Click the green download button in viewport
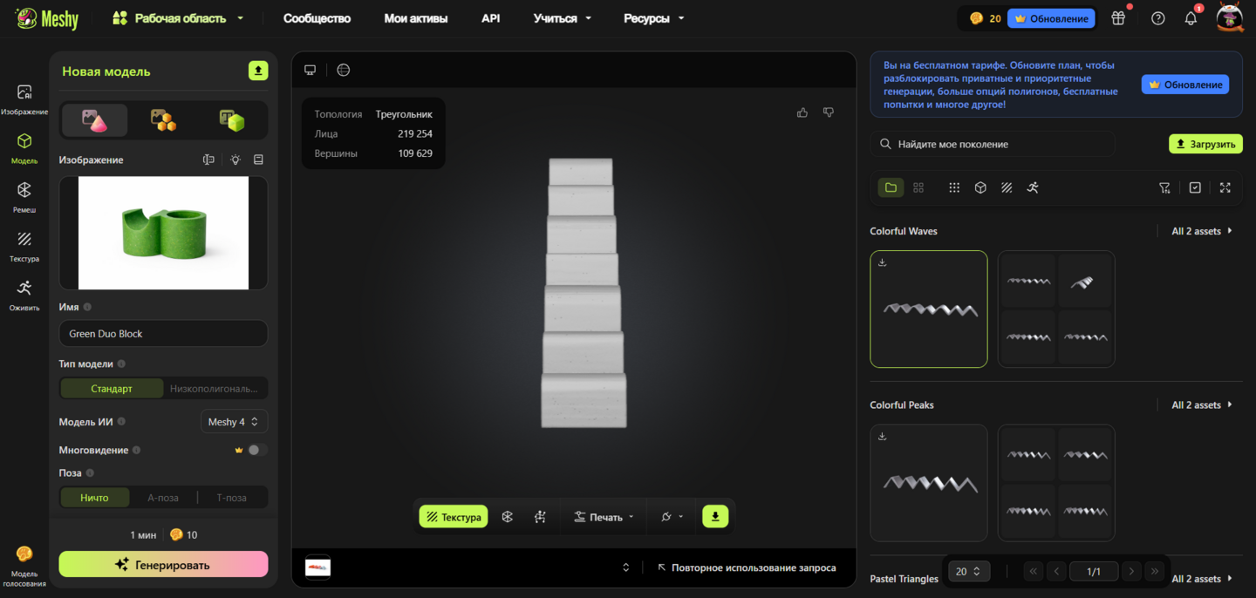Screen dimensions: 1256x598 point(715,517)
